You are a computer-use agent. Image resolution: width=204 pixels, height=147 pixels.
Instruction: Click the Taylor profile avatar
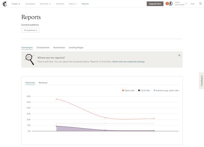pyautogui.click(x=171, y=4)
